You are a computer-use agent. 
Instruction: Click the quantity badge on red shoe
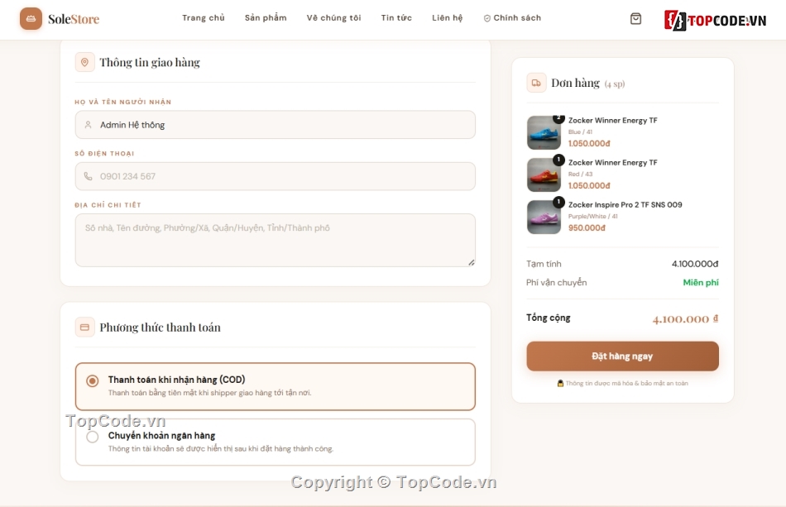558,160
